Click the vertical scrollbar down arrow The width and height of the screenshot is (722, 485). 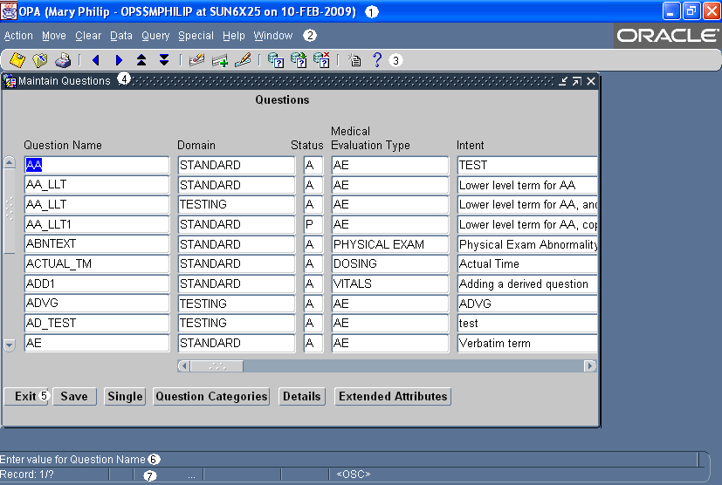10,345
